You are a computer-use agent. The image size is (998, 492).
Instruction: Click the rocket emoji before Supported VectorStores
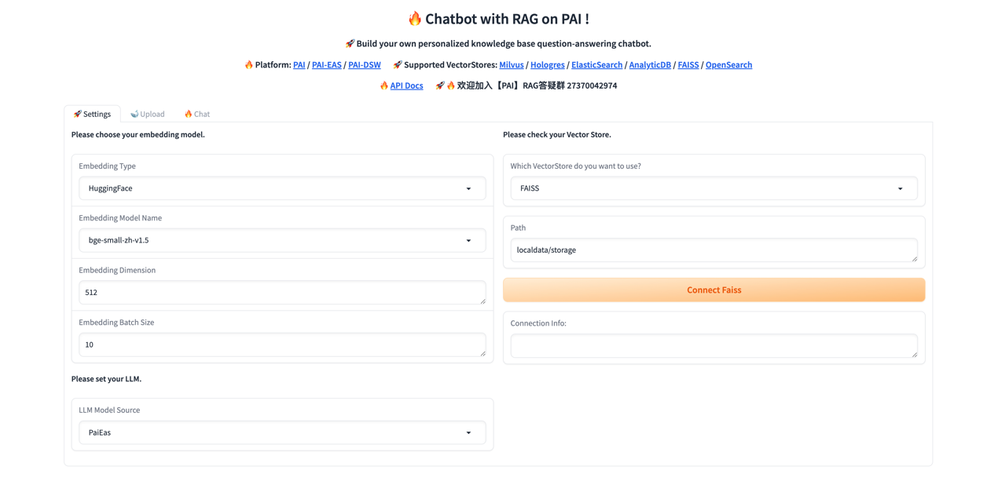tap(397, 64)
